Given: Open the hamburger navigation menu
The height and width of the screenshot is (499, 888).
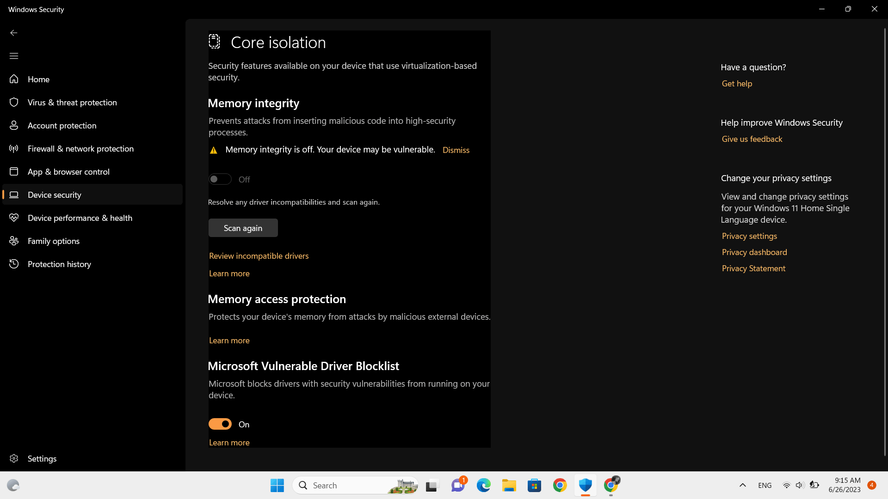Looking at the screenshot, I should point(14,56).
